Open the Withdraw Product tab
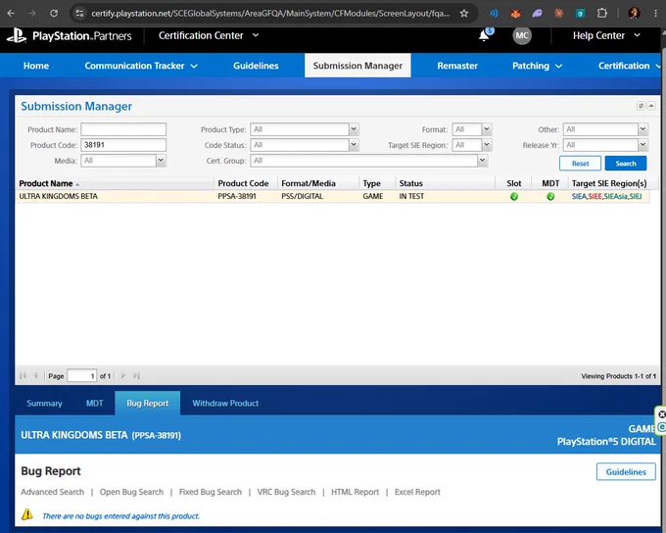 [225, 404]
